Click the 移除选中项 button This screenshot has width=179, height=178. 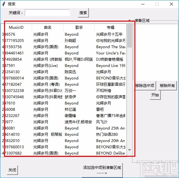point(145,85)
